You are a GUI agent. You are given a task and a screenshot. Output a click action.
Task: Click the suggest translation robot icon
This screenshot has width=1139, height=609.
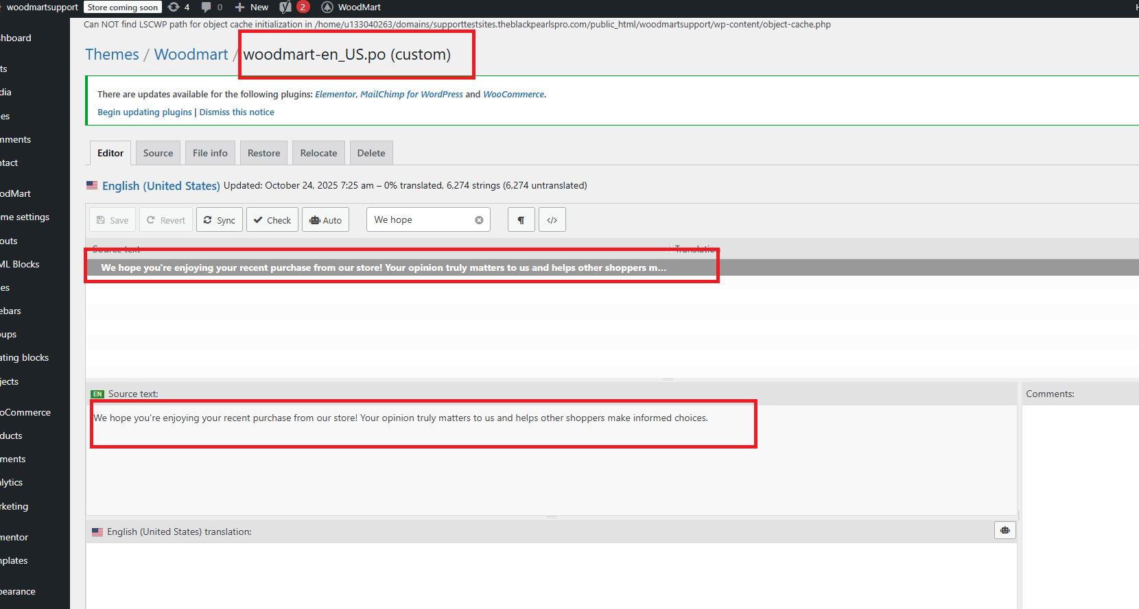[x=1005, y=530]
